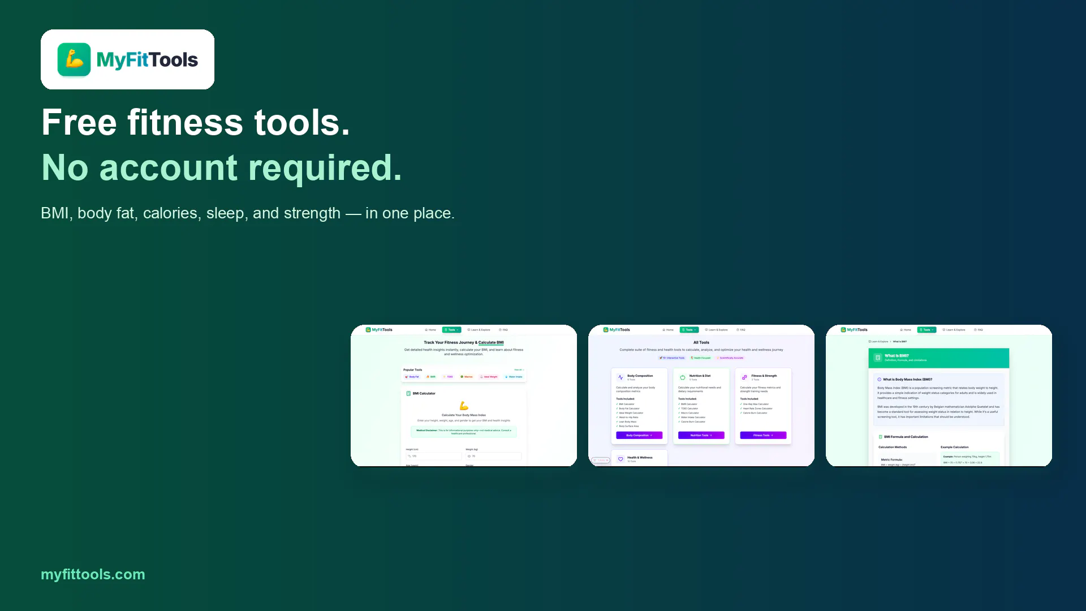Expand the Tools dropdown in the All Tools thumbnail
1086x611 pixels.
coord(689,330)
